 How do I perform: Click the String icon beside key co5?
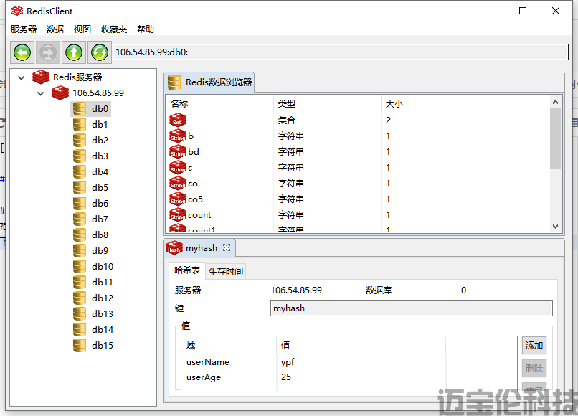pyautogui.click(x=178, y=199)
